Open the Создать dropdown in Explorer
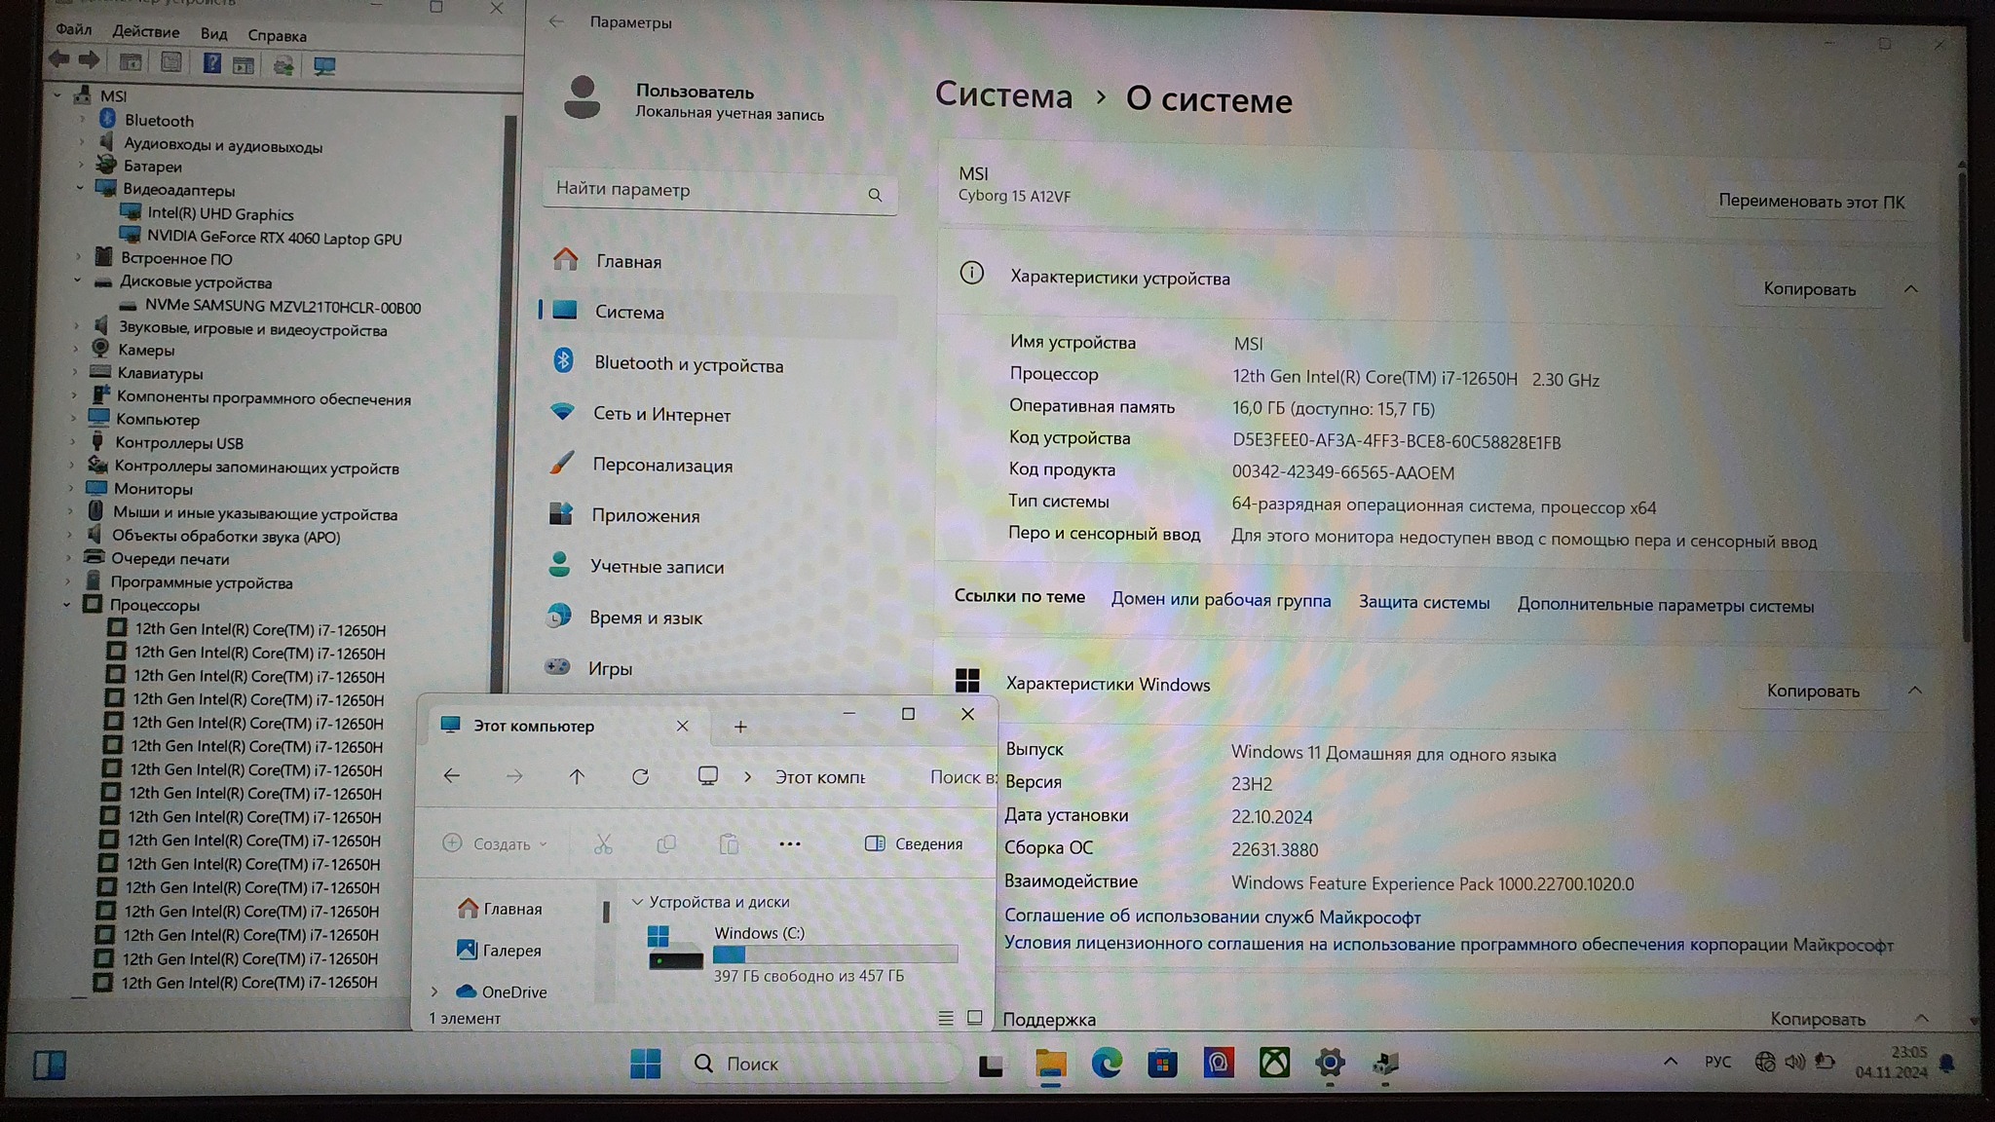This screenshot has height=1122, width=1995. (495, 844)
